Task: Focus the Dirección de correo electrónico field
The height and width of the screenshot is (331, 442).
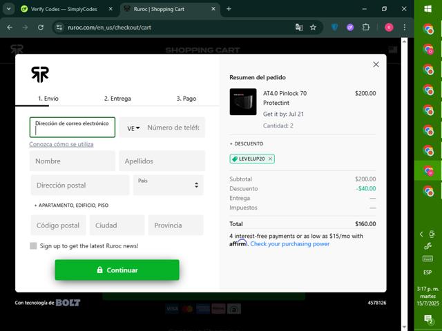Action: click(73, 127)
